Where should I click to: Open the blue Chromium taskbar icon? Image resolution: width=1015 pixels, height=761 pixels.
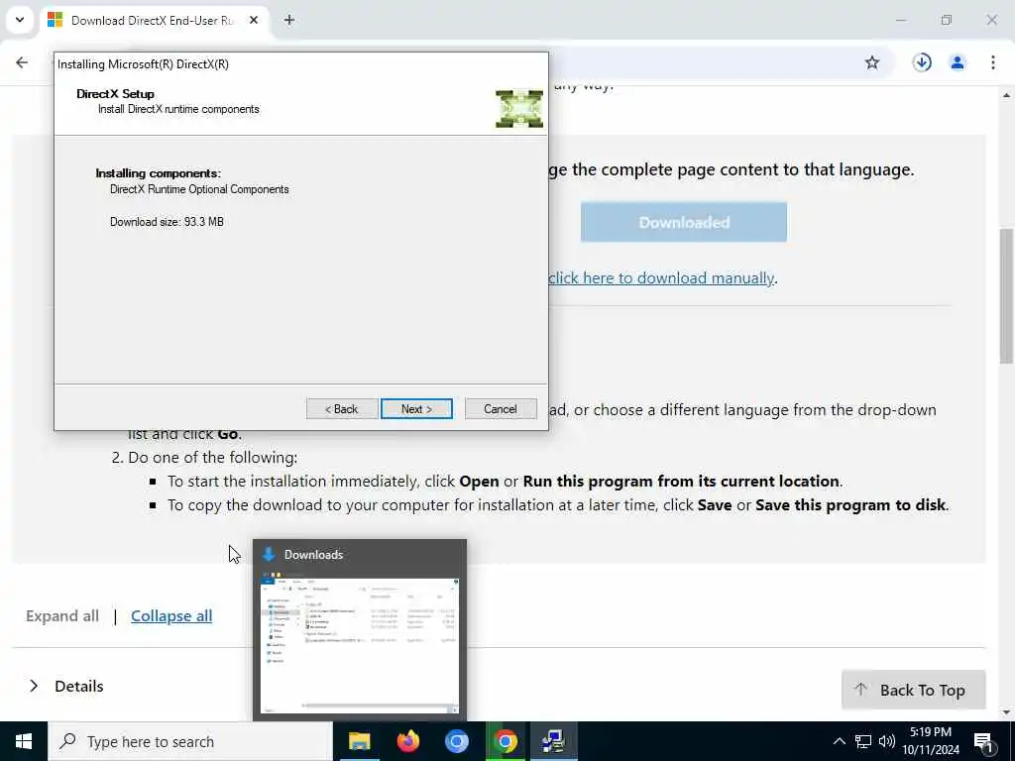(x=456, y=741)
